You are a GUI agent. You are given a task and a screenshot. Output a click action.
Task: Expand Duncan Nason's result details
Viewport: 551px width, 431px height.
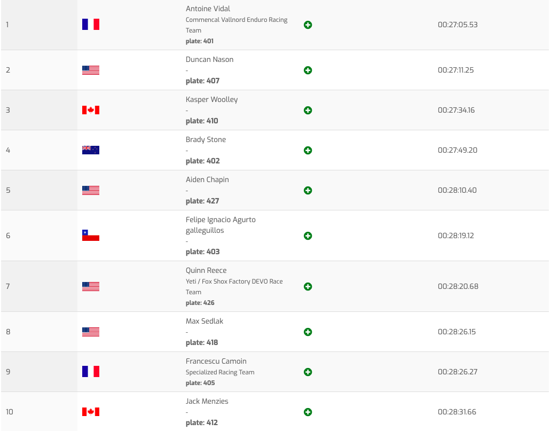pos(308,70)
